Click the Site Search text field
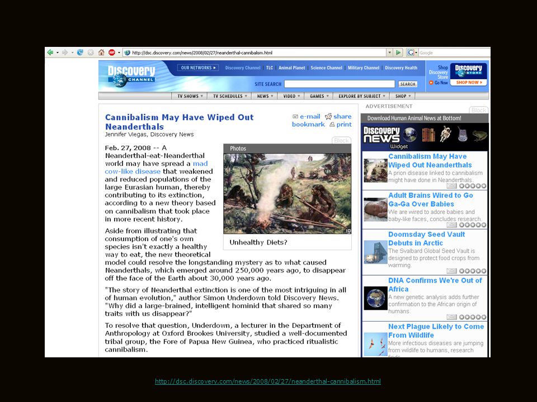 pyautogui.click(x=340, y=84)
